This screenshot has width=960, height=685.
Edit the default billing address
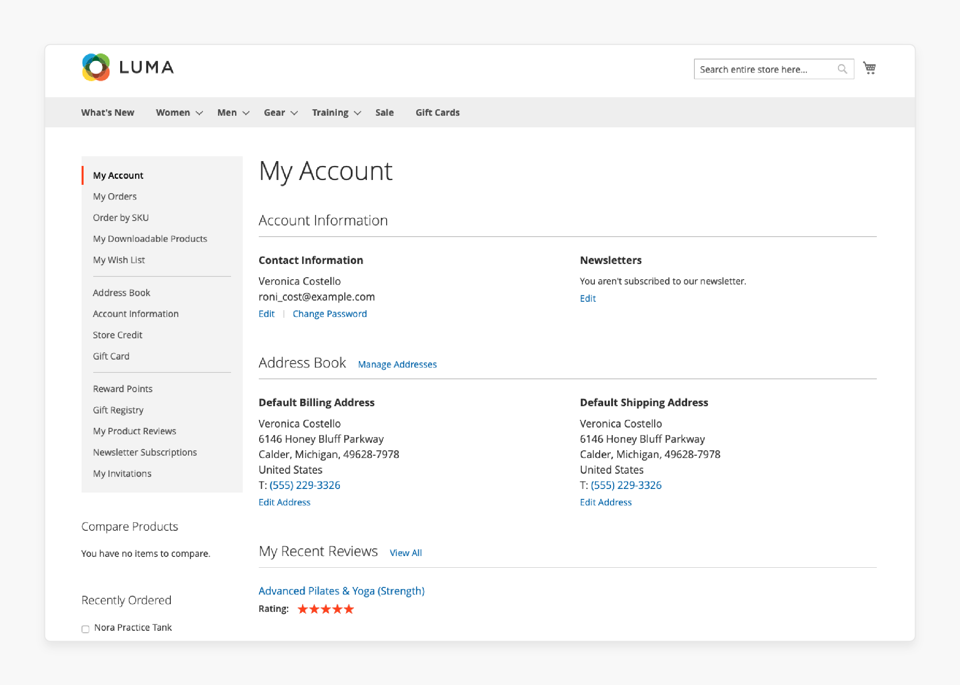284,502
